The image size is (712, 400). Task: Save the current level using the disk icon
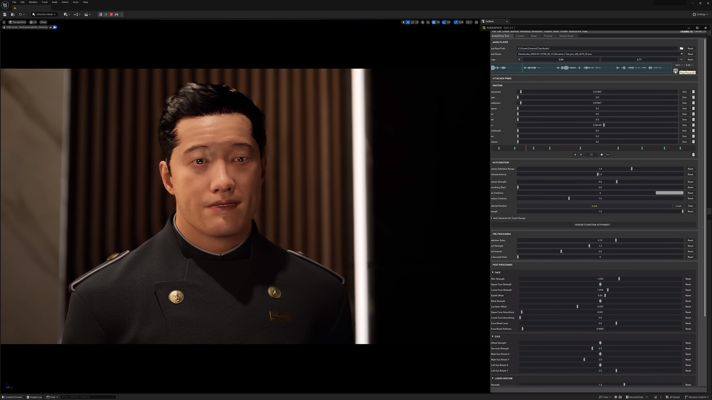click(5, 15)
